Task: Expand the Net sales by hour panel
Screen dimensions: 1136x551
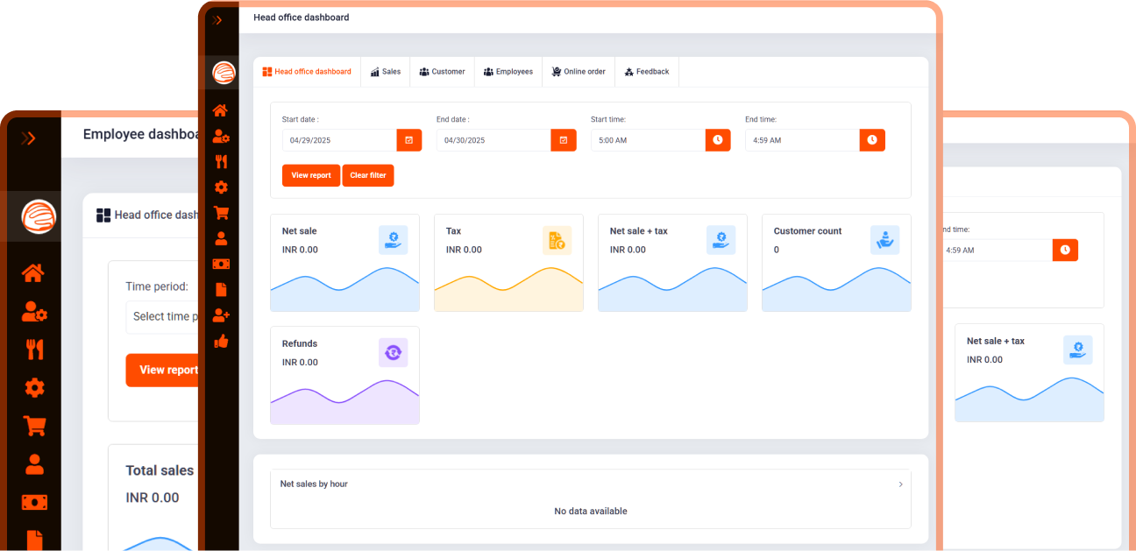Action: 900,484
